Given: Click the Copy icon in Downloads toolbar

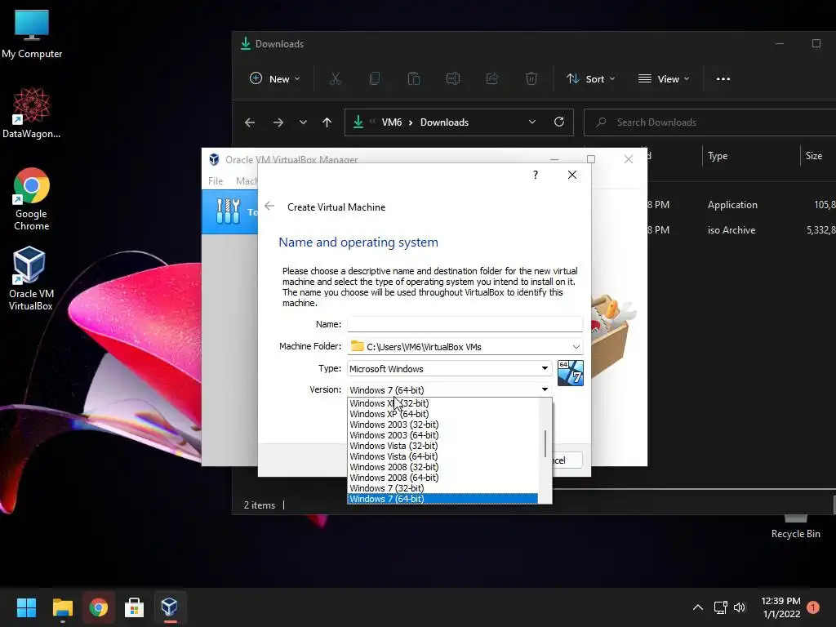Looking at the screenshot, I should 375,79.
